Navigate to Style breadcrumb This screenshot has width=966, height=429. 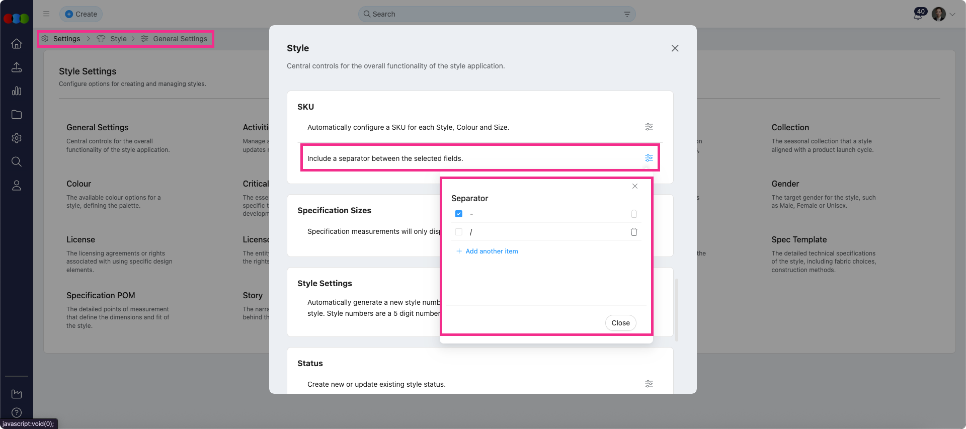[118, 39]
